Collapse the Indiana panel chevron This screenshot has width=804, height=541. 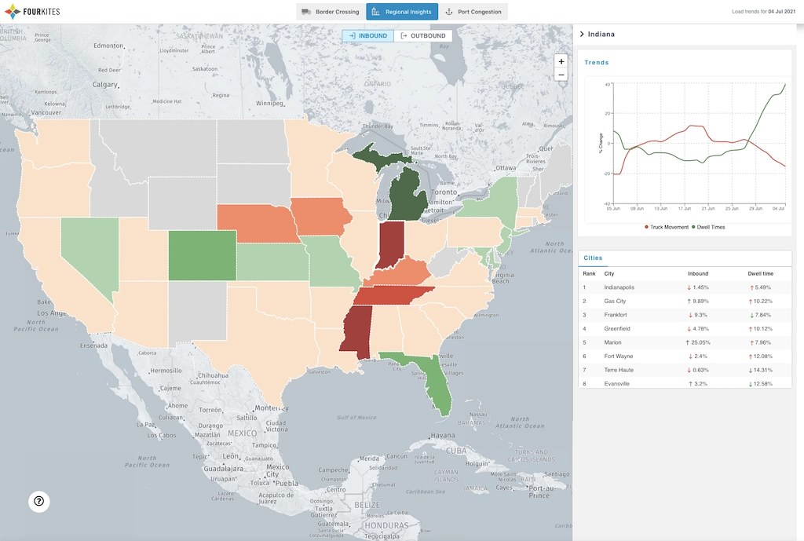[x=582, y=35]
